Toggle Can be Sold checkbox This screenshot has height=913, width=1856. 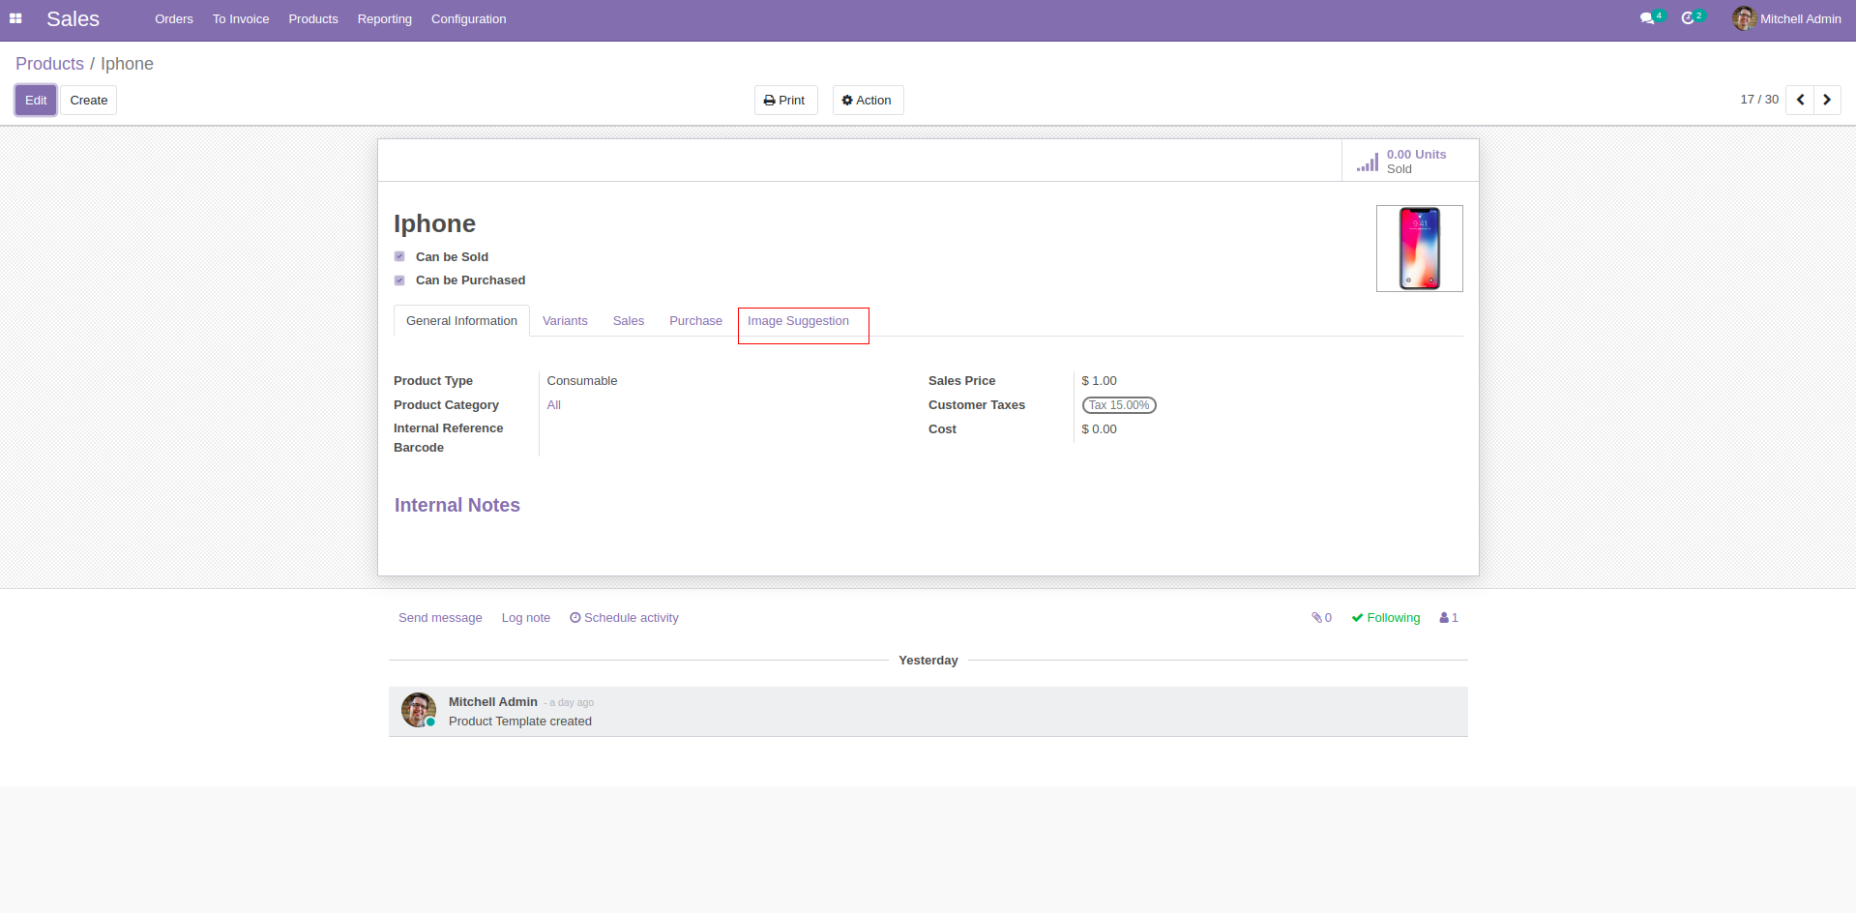pos(399,256)
